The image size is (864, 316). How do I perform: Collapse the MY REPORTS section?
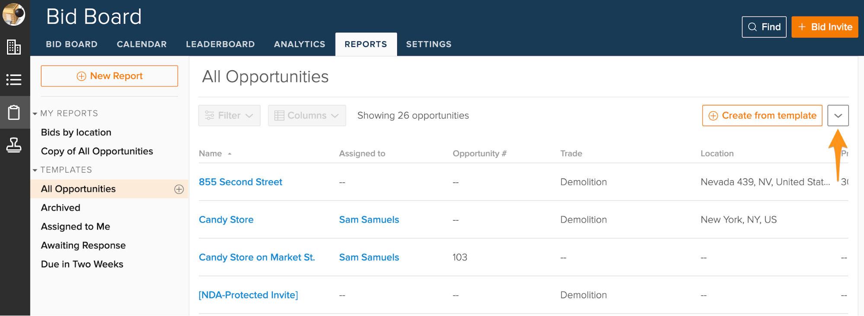coord(35,114)
